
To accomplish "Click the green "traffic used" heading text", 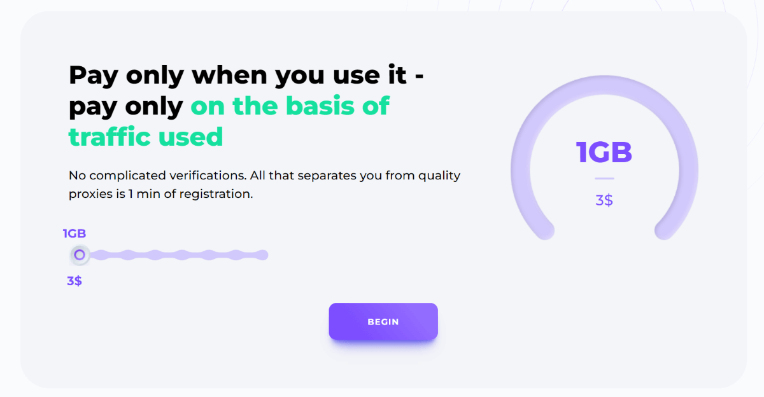I will [146, 136].
